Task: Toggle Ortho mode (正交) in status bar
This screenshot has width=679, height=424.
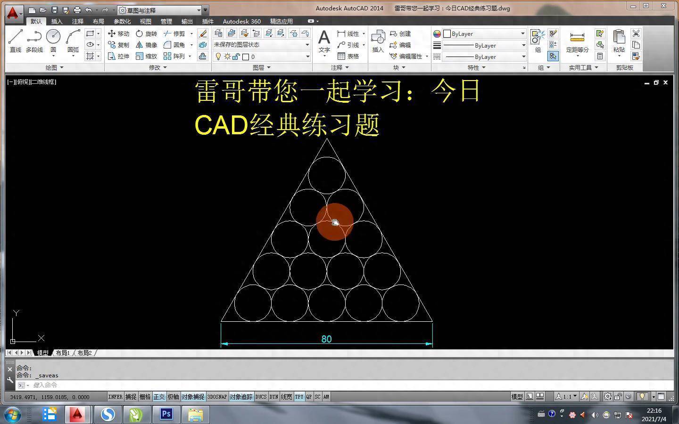Action: pyautogui.click(x=159, y=397)
